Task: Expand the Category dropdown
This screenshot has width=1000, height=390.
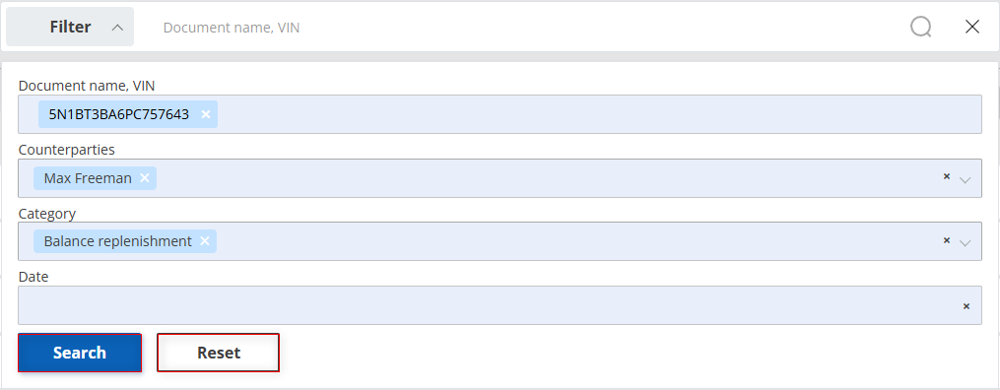Action: pos(965,243)
